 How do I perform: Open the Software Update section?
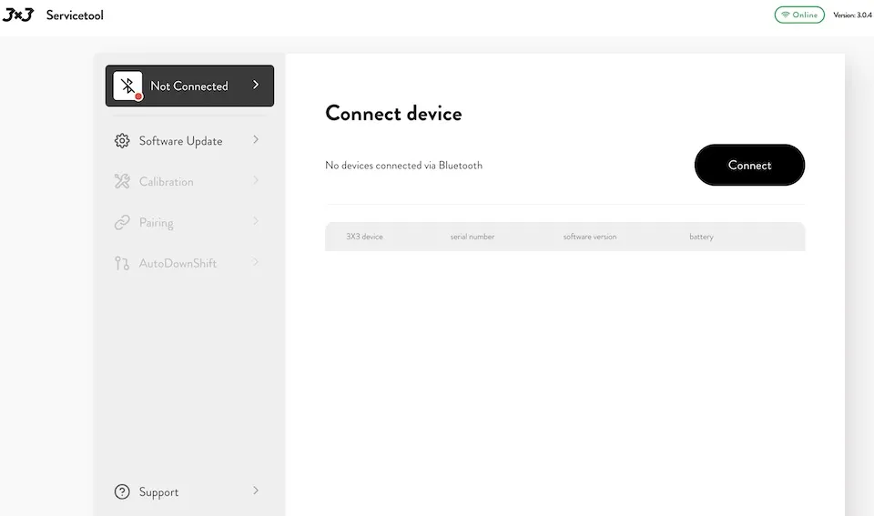coord(188,140)
